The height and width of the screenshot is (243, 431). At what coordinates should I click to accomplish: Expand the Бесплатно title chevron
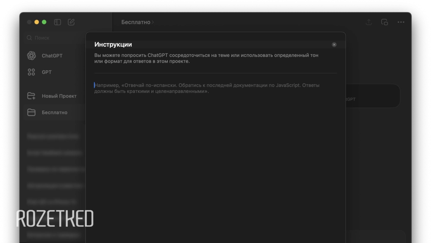pos(153,22)
